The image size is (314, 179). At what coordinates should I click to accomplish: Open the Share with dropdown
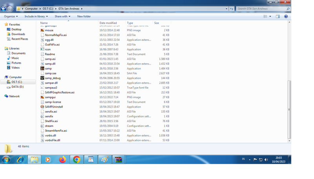pyautogui.click(x=62, y=16)
